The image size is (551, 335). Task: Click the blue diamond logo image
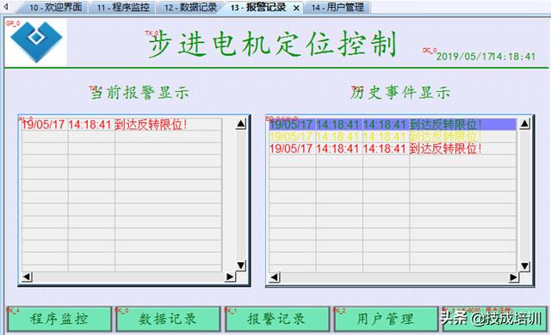pos(36,42)
